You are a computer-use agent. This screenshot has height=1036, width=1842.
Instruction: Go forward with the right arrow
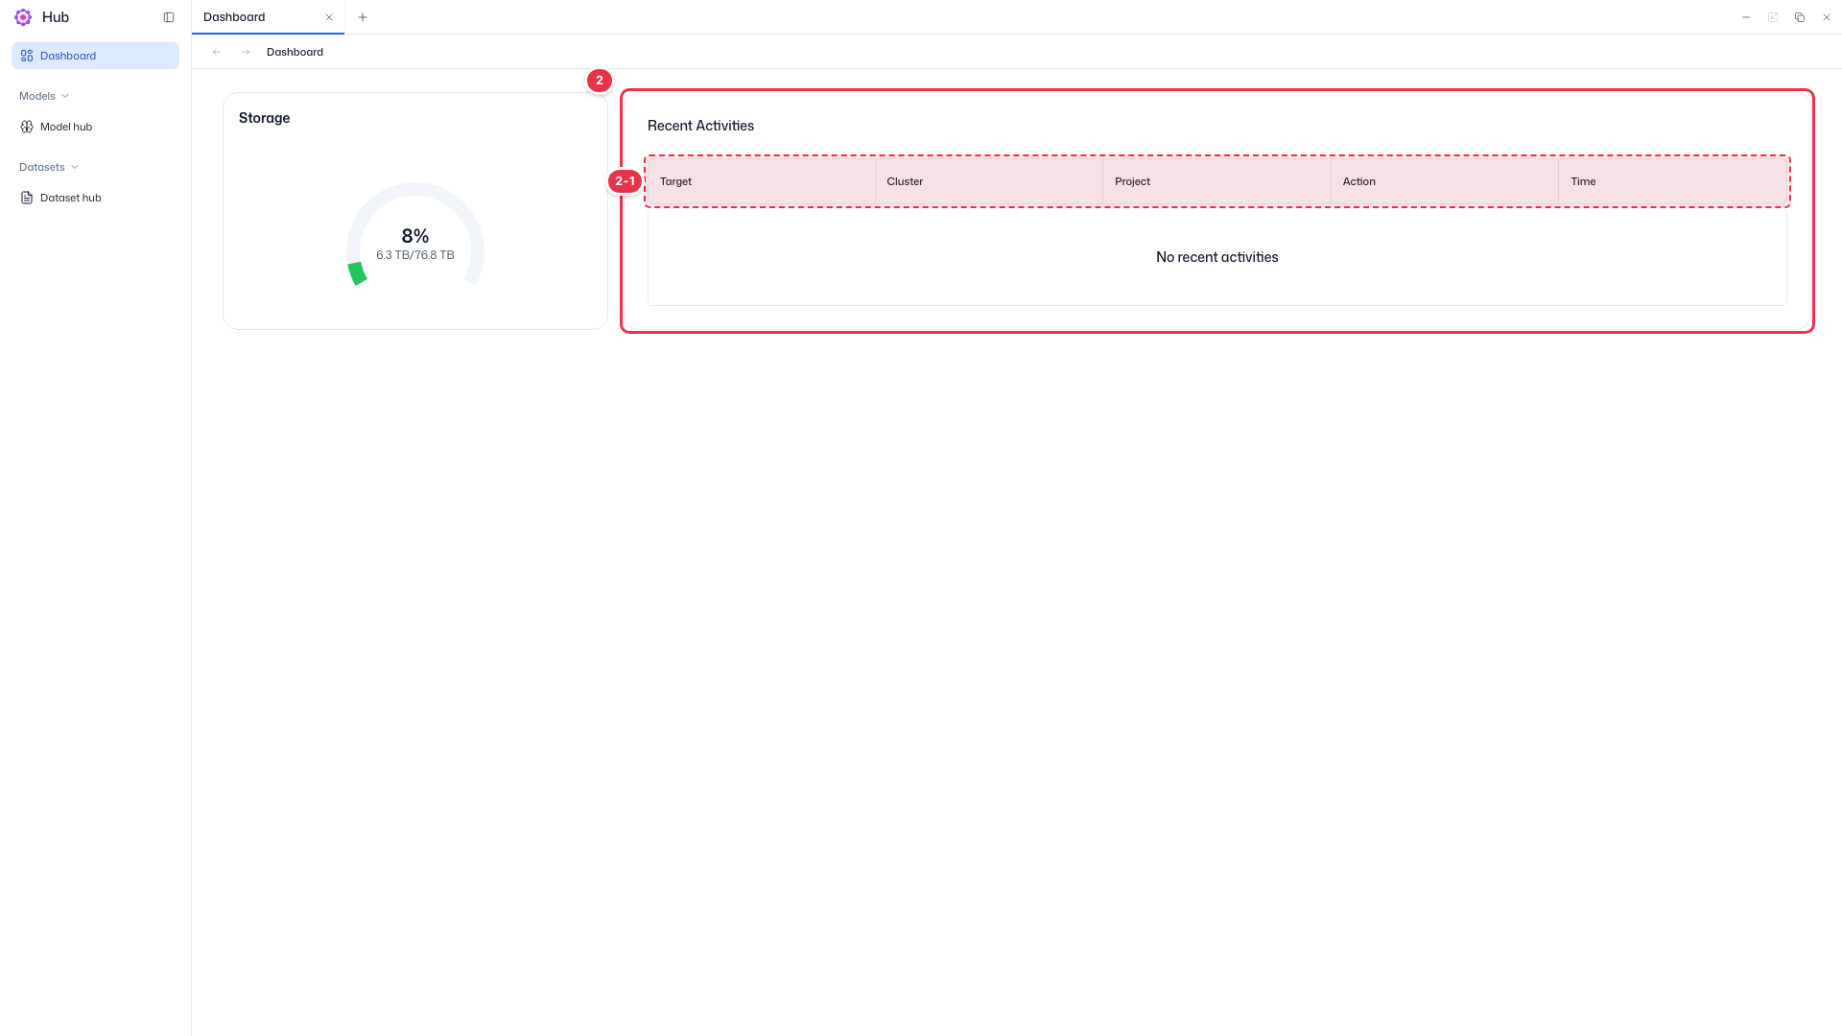coord(246,52)
